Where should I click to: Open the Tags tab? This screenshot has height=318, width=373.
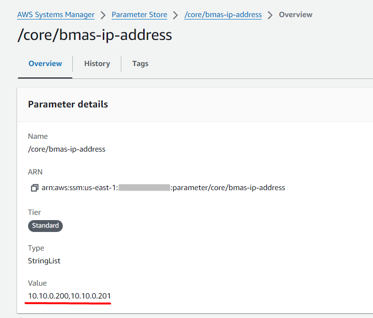140,64
